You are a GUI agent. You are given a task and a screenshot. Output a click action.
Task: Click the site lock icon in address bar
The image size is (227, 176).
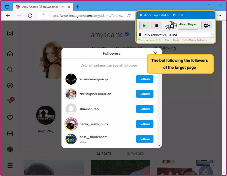(44, 15)
